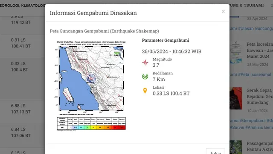The image size is (273, 154).
Task: Open the #Peta Isoseismal hashtag link
Action: click(254, 74)
